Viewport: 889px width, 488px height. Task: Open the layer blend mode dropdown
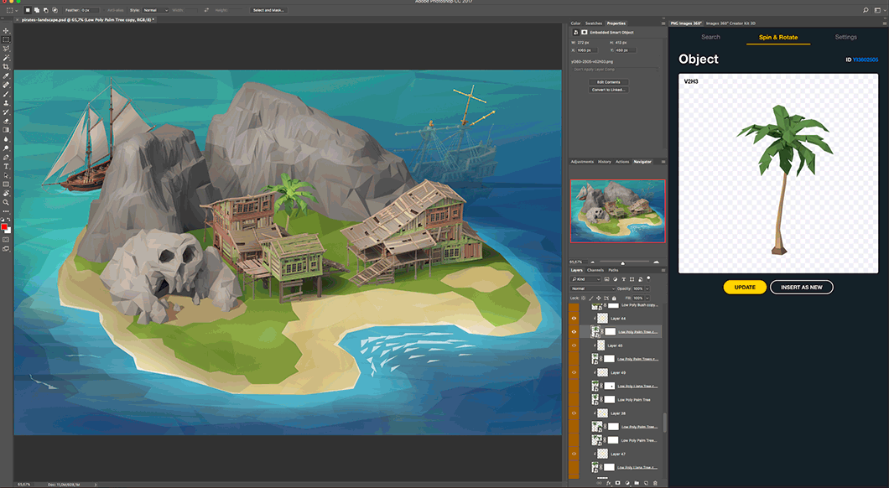point(592,288)
